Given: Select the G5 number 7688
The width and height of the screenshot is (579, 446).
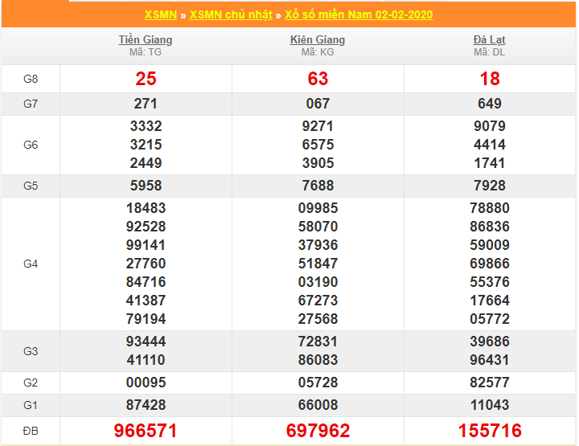Looking at the screenshot, I should pos(318,186).
